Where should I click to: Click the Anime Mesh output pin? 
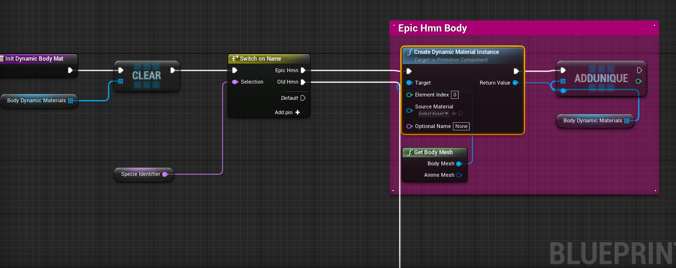(x=459, y=175)
